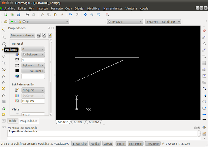
Task: Expand hidden tools arrow below Modify toolbar
Action: (x=204, y=138)
